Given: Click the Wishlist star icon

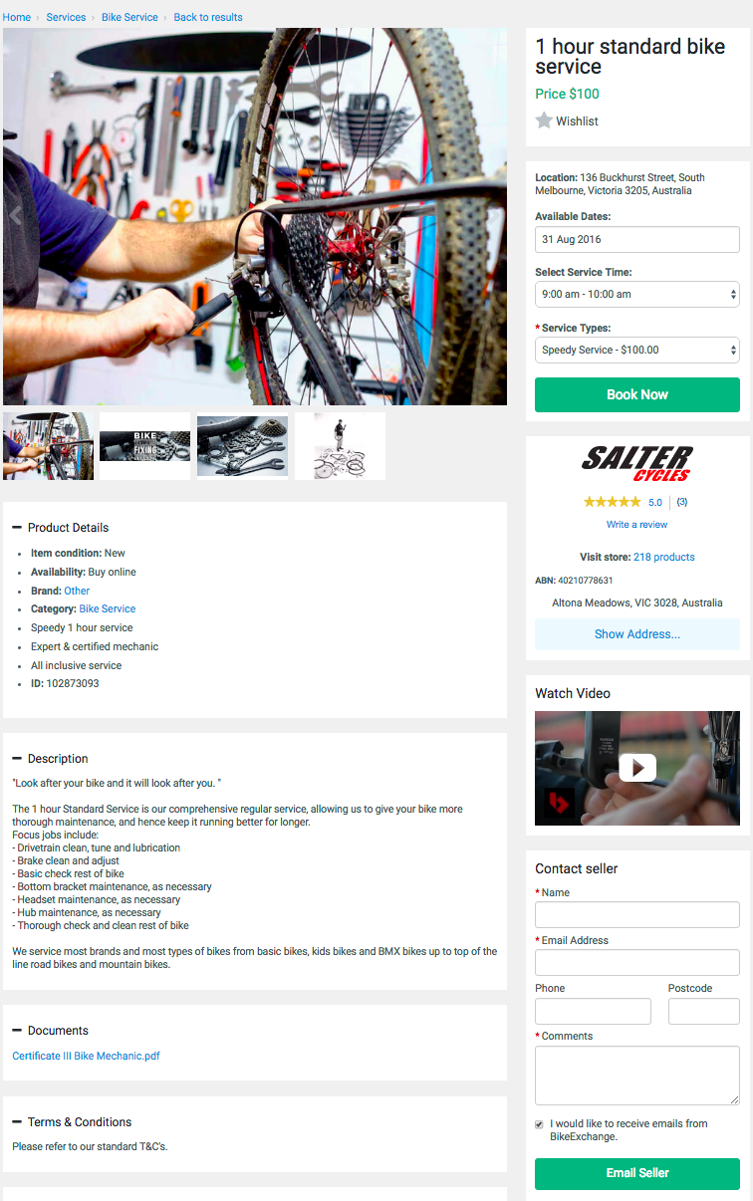Looking at the screenshot, I should 544,120.
